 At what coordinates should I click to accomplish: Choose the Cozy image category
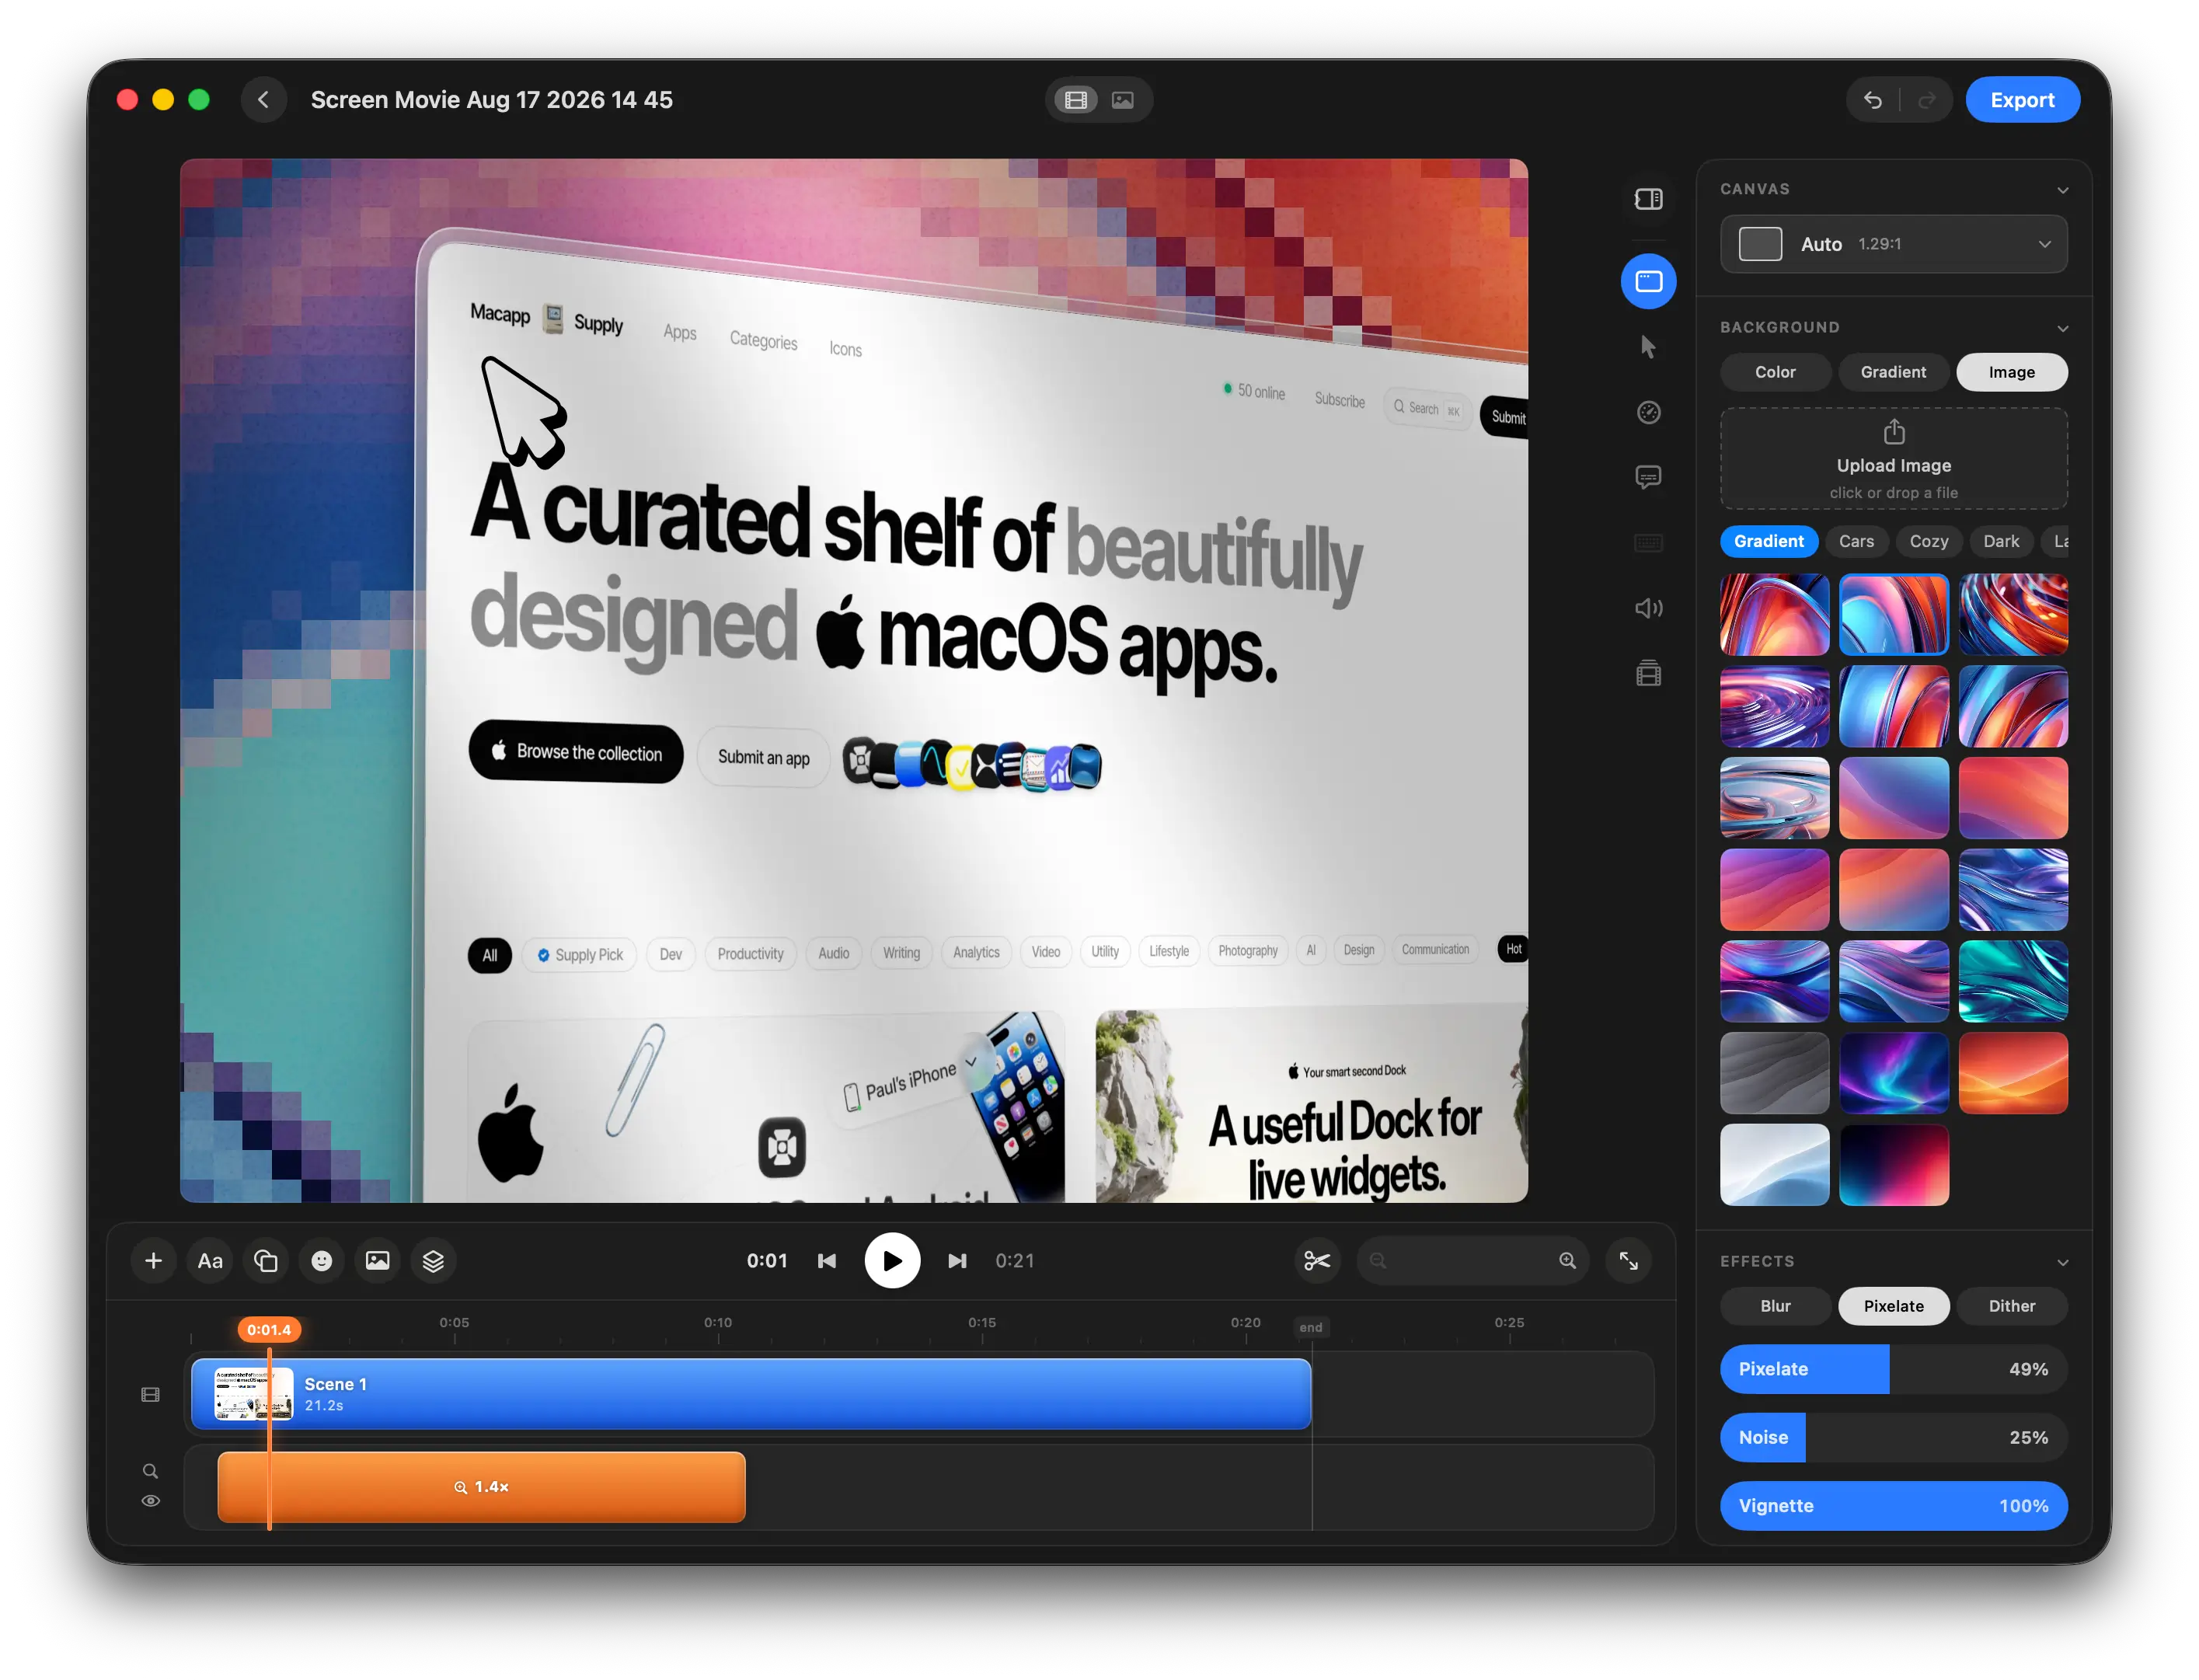(1929, 541)
